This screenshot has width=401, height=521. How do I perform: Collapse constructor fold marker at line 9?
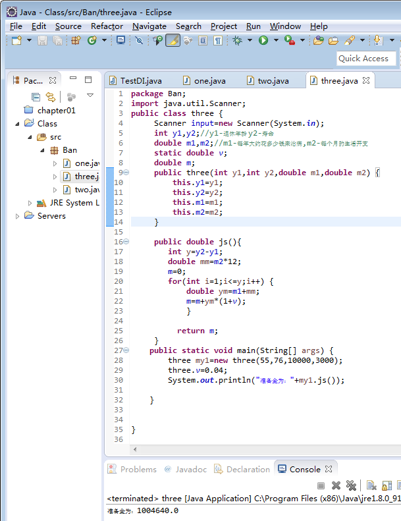(x=126, y=173)
